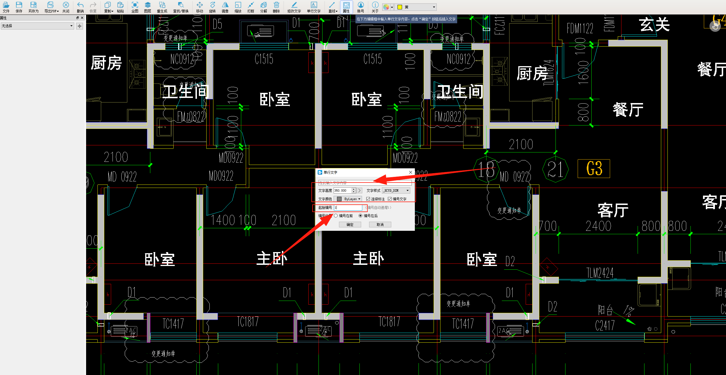726x375 pixels.
Task: Click the 起始编号 input field
Action: (348, 208)
